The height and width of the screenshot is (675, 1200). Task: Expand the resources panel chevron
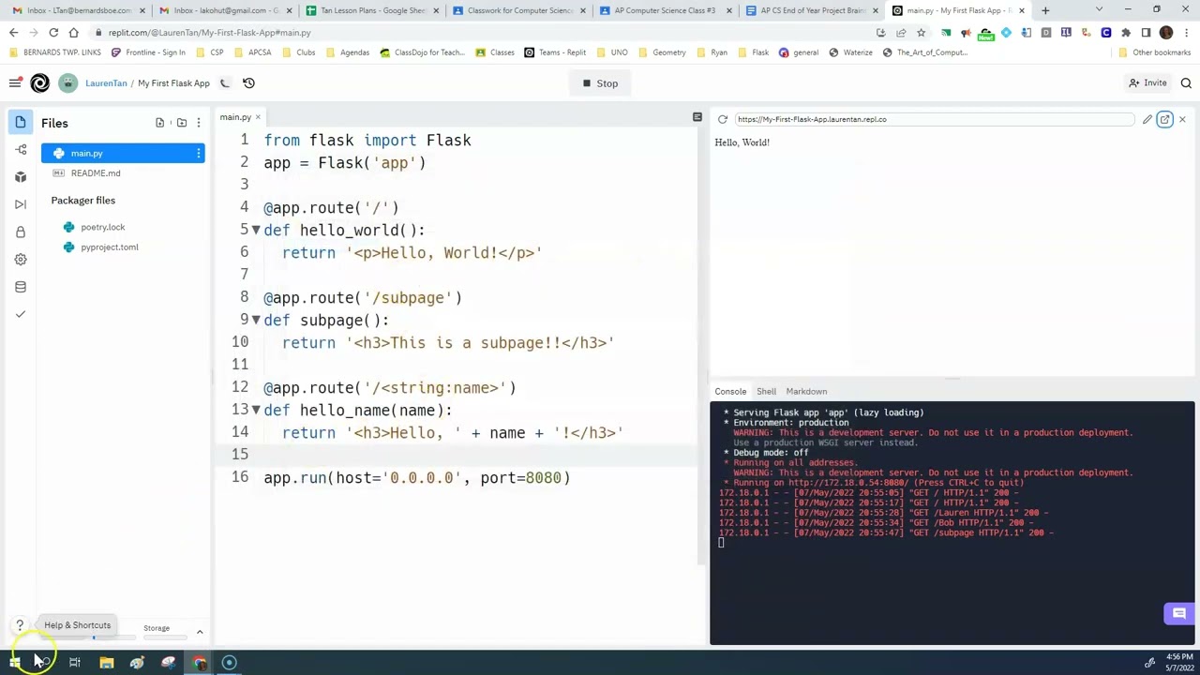coord(199,632)
